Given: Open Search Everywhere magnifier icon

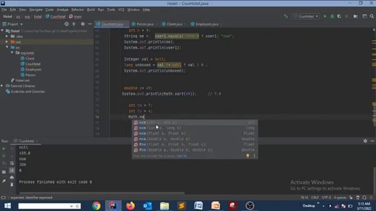Looking at the screenshot, I should [372, 16].
